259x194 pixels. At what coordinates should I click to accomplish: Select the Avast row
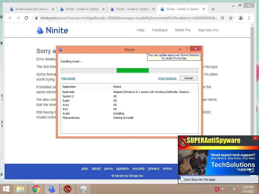click(x=129, y=113)
